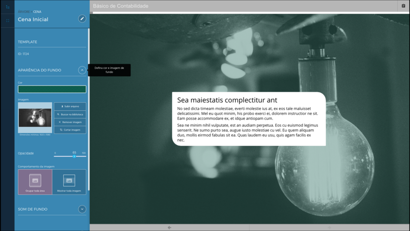The image size is (410, 231).
Task: Collapse the Aparência do Fundo section
Action: coord(82,70)
